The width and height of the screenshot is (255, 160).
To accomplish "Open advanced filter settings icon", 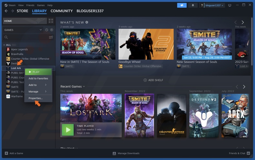I will pos(51,37).
